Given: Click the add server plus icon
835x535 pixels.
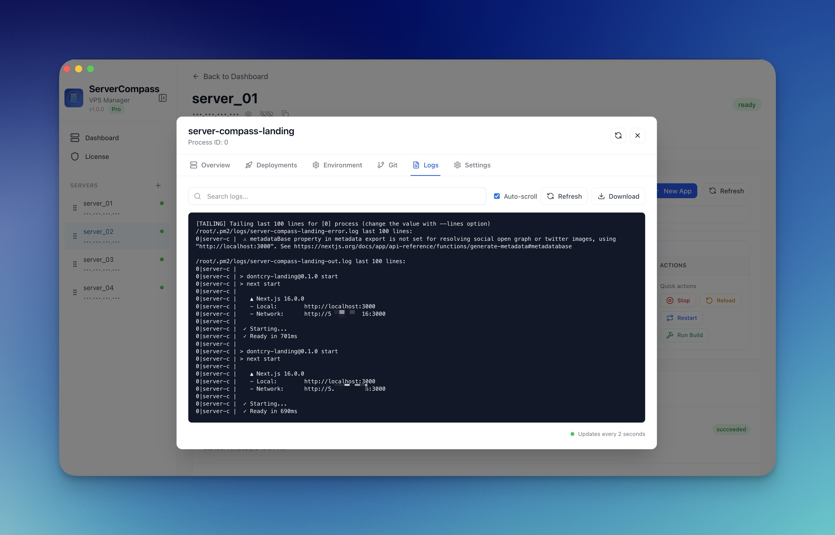Looking at the screenshot, I should pos(158,186).
